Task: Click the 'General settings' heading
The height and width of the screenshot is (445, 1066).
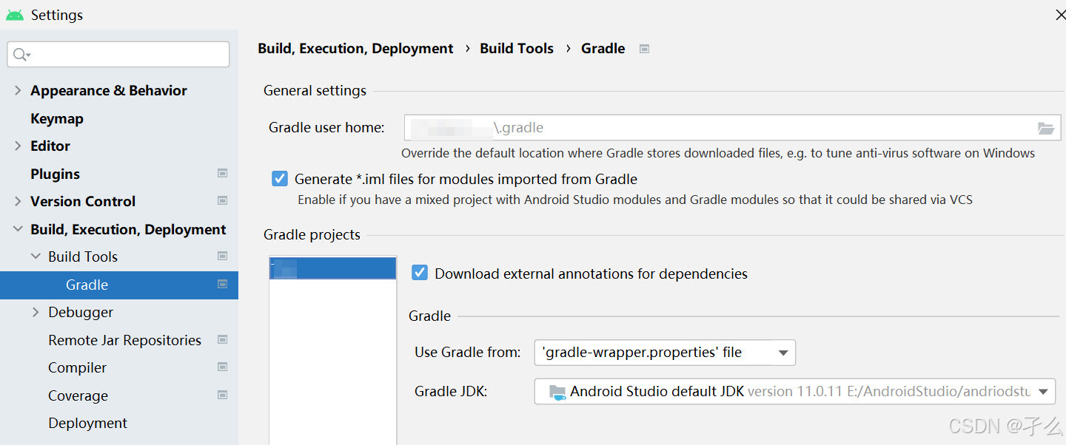Action: click(x=315, y=90)
